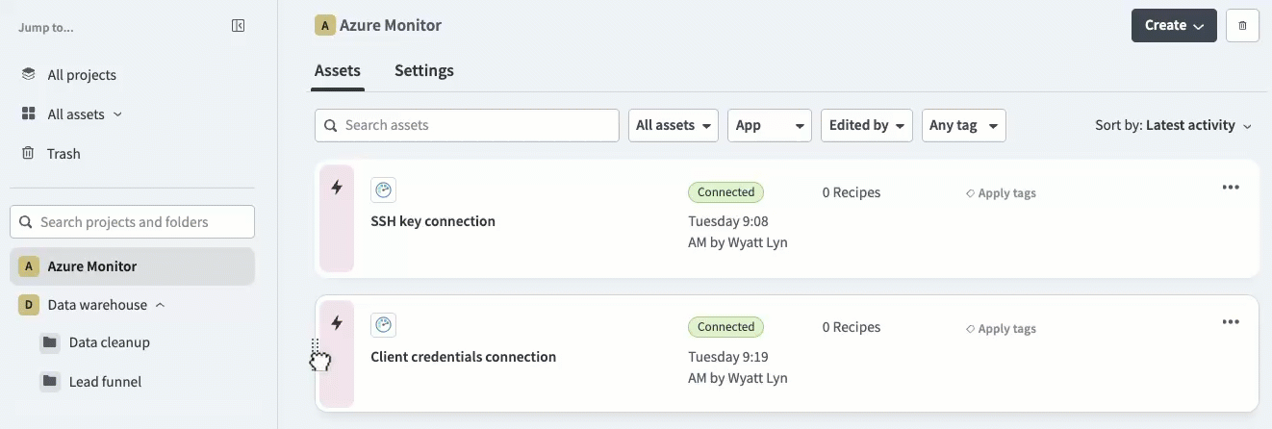
Task: Click Connected badge on SSH key connection
Action: [726, 192]
